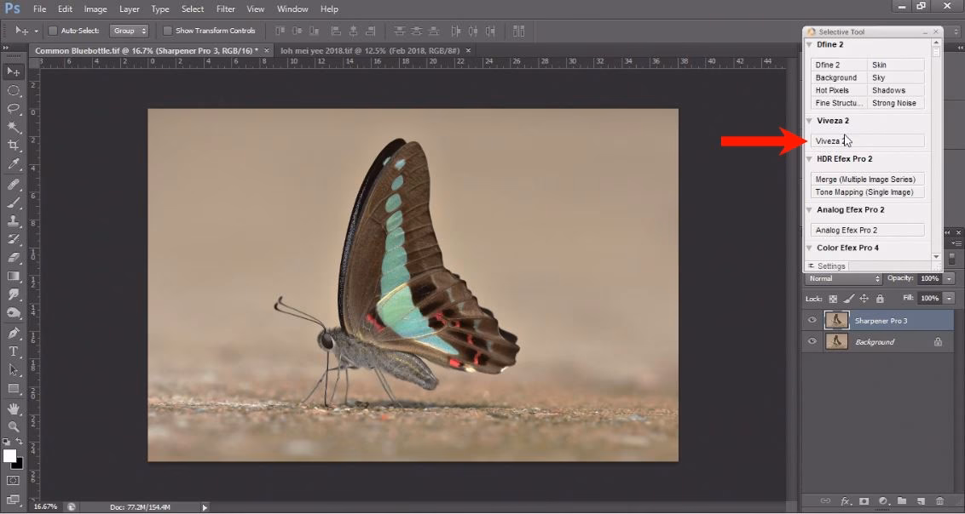Open the Add layer mask icon
The image size is (965, 514).
pos(864,502)
